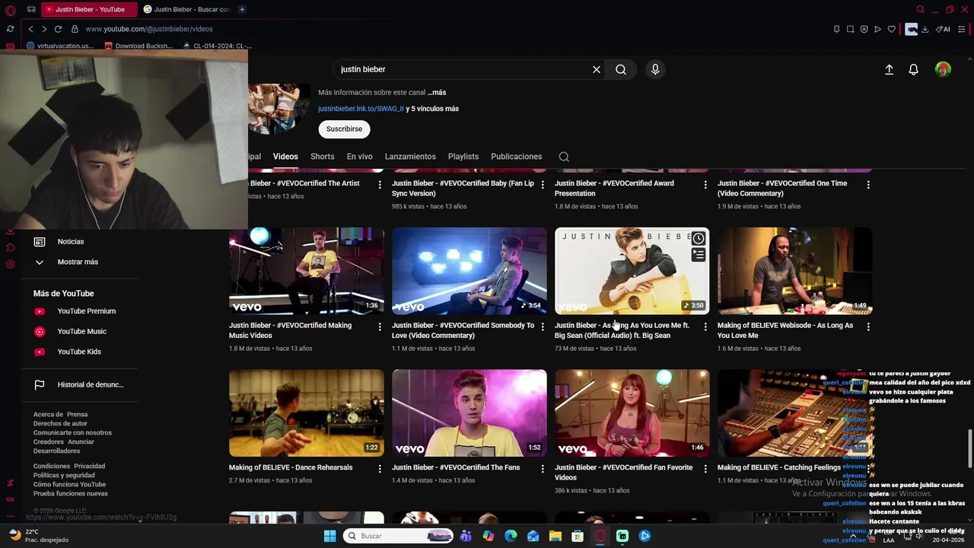Click the Suscribirse button
This screenshot has width=974, height=548.
pos(344,129)
